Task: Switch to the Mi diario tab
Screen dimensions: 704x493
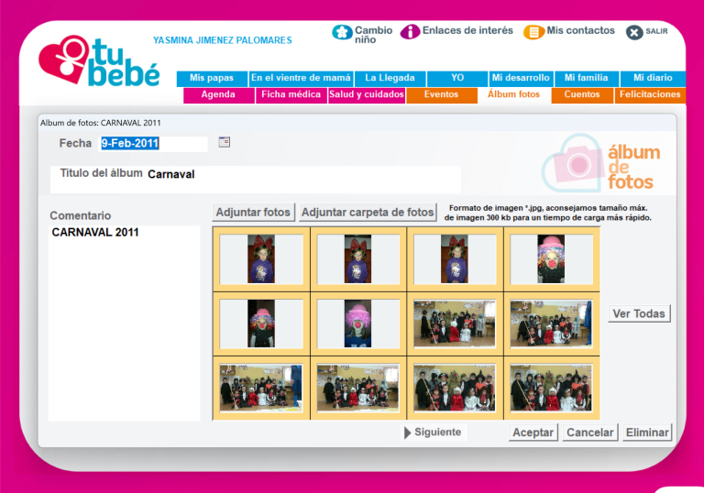Action: pos(652,79)
